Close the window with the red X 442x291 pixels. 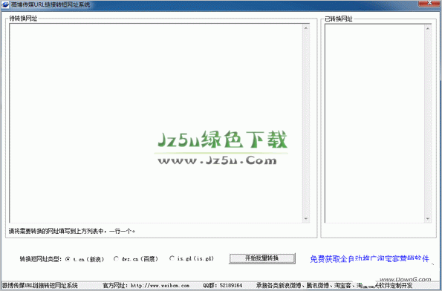(429, 3)
